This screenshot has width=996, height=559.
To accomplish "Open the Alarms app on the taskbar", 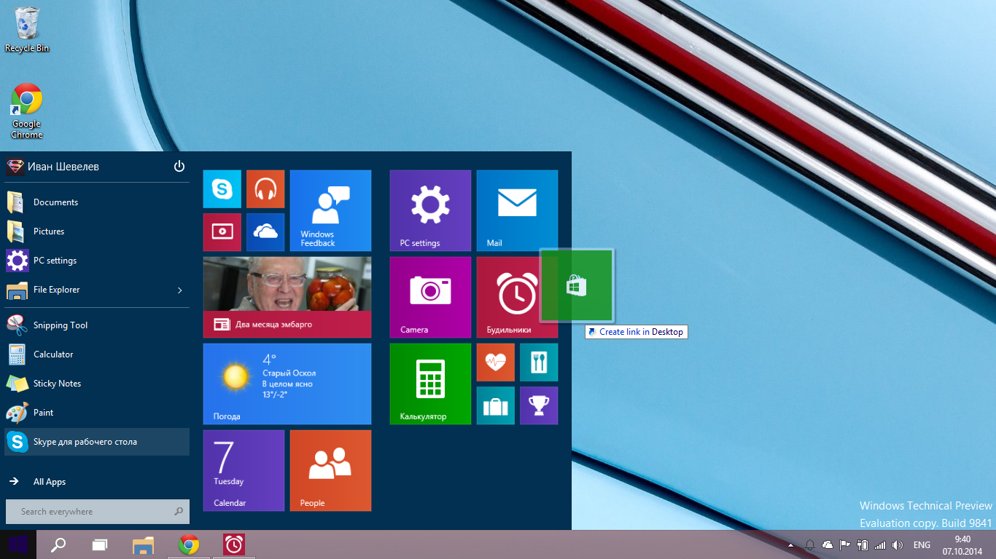I will (234, 544).
